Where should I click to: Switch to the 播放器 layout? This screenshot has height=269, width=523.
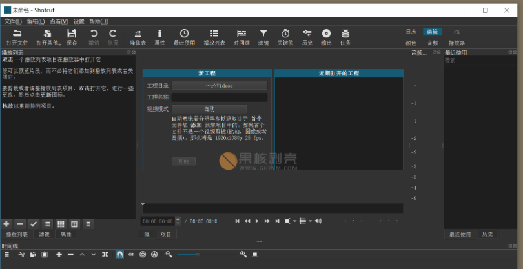tap(456, 43)
